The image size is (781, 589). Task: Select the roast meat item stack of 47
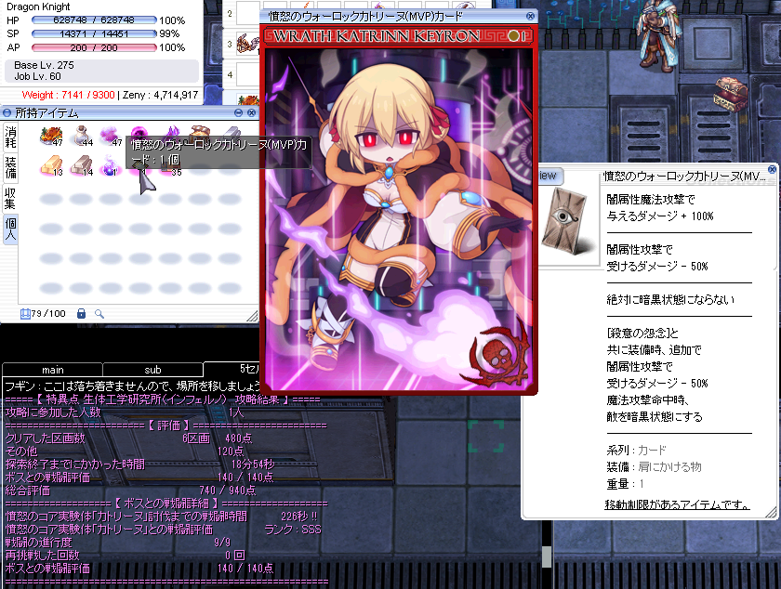tap(51, 136)
